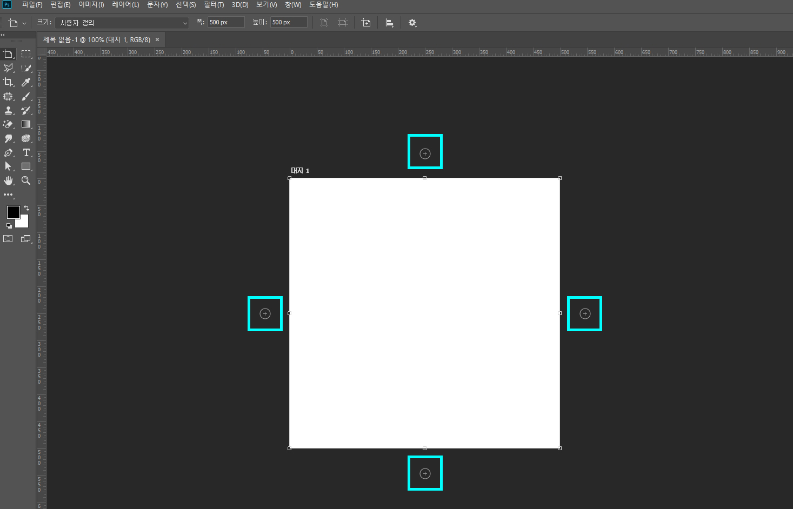Select the 제목 없음-1 document tab
Screen dimensions: 793x509
(97, 39)
